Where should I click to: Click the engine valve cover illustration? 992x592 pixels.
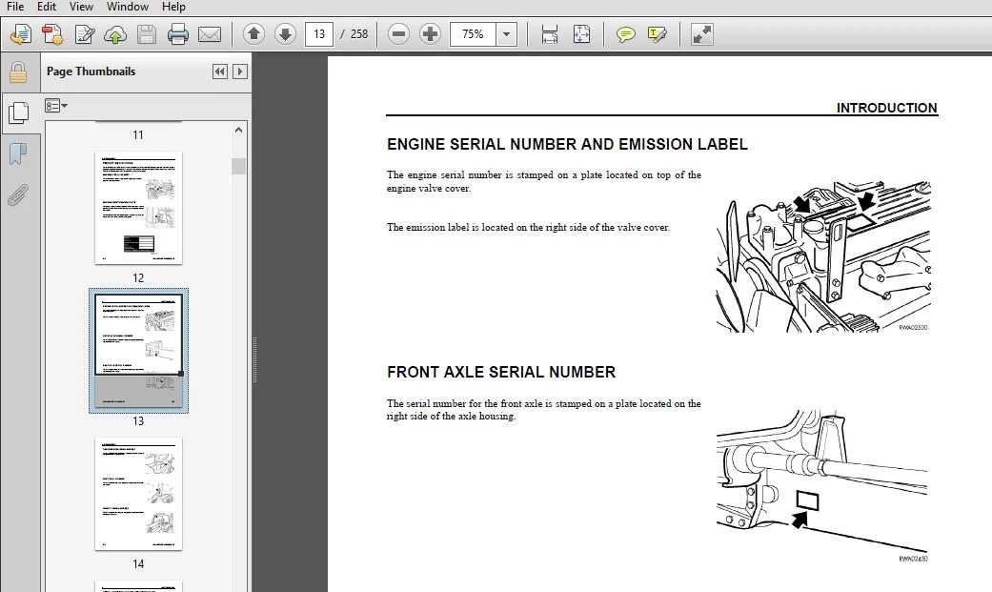coord(823,255)
